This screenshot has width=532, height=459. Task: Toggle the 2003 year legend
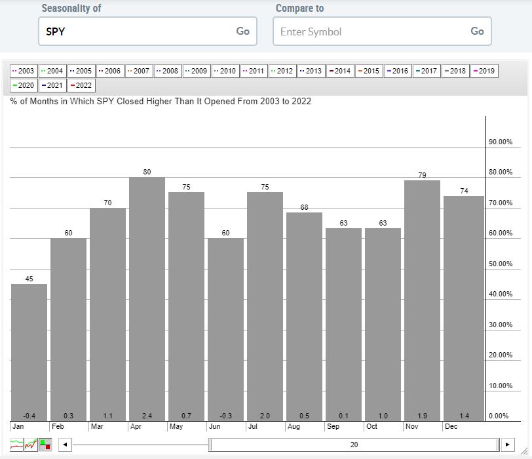[24, 71]
